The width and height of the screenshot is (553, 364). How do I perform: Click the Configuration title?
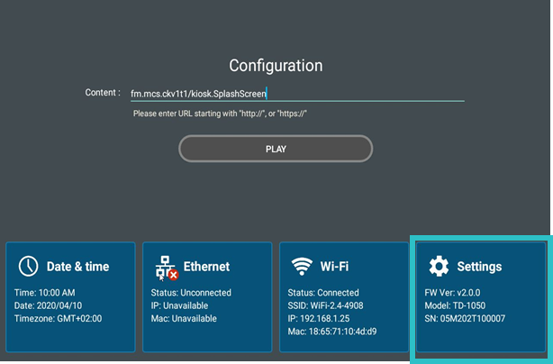coord(276,66)
